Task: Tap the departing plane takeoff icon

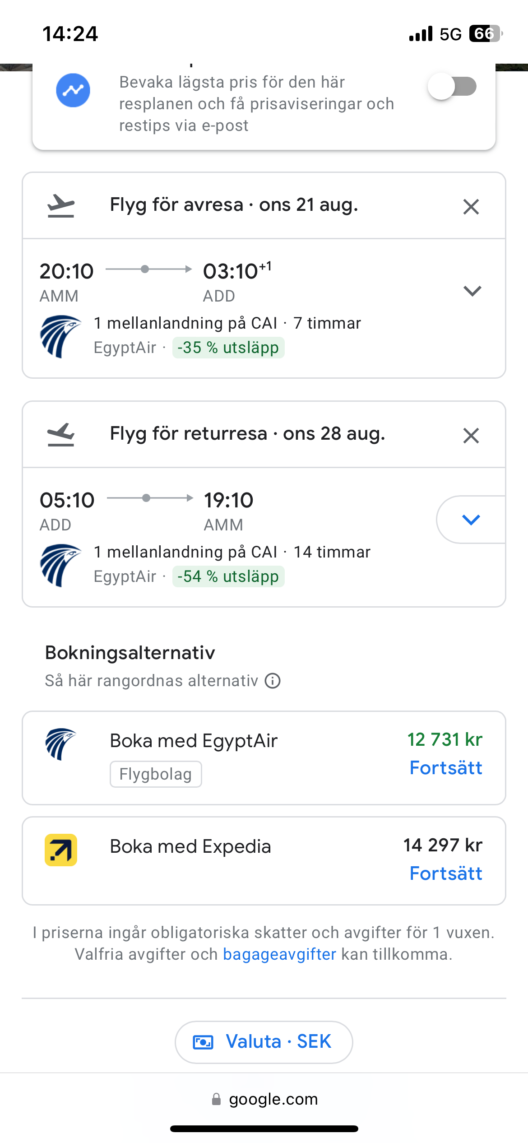Action: (61, 206)
